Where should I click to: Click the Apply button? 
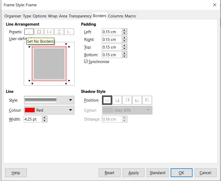coord(133,173)
